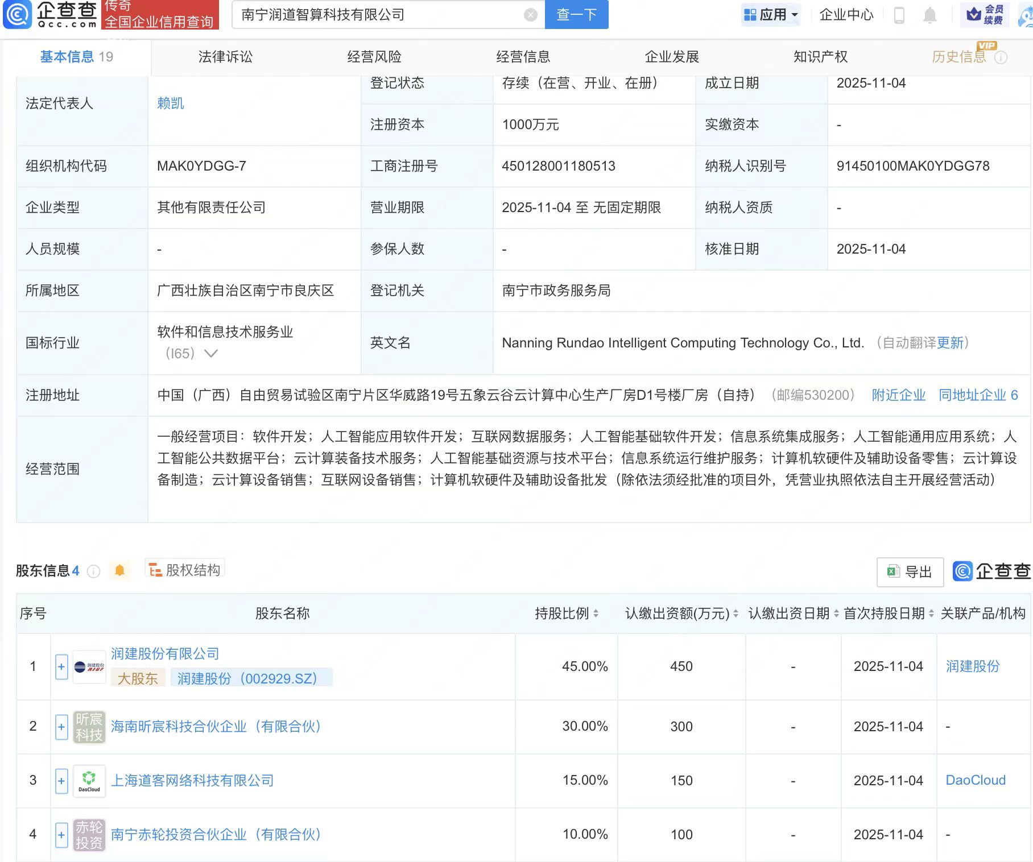Expand 润建股份有限公司 shareholder row plus icon
Screen dimensions: 1033x862
tap(61, 666)
